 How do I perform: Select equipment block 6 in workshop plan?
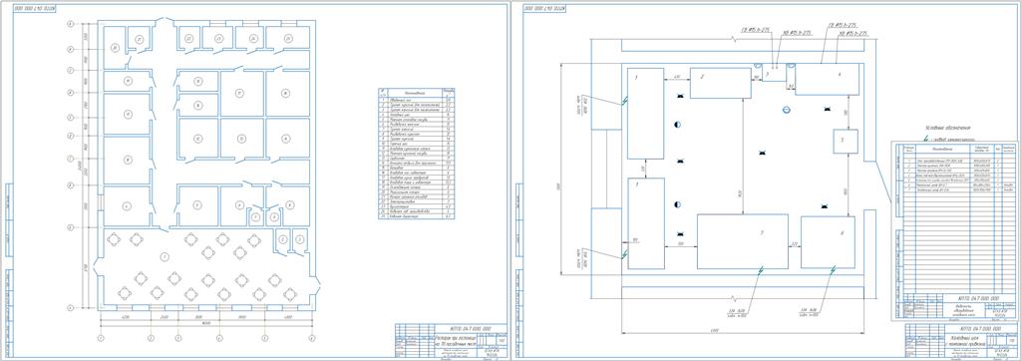(x=828, y=242)
